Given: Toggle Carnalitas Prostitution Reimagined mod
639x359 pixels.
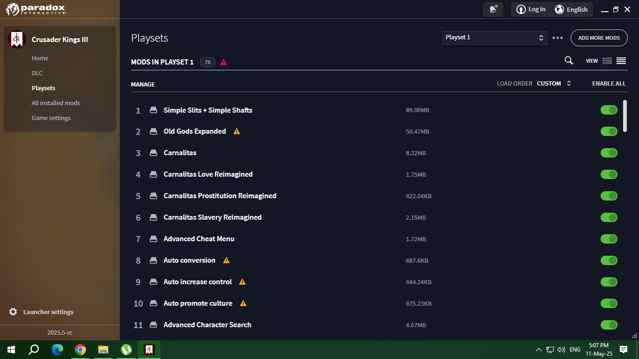Looking at the screenshot, I should click(609, 196).
